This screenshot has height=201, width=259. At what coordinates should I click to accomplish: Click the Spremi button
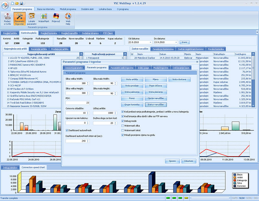pyautogui.click(x=172, y=161)
